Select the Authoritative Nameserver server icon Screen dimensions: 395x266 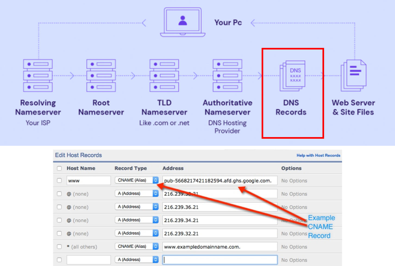click(x=227, y=76)
